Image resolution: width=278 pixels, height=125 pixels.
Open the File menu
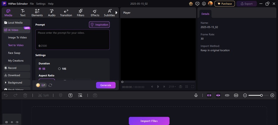32,4
